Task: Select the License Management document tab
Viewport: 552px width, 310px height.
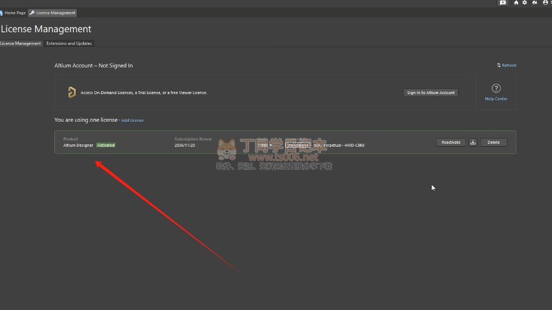Action: (x=53, y=13)
